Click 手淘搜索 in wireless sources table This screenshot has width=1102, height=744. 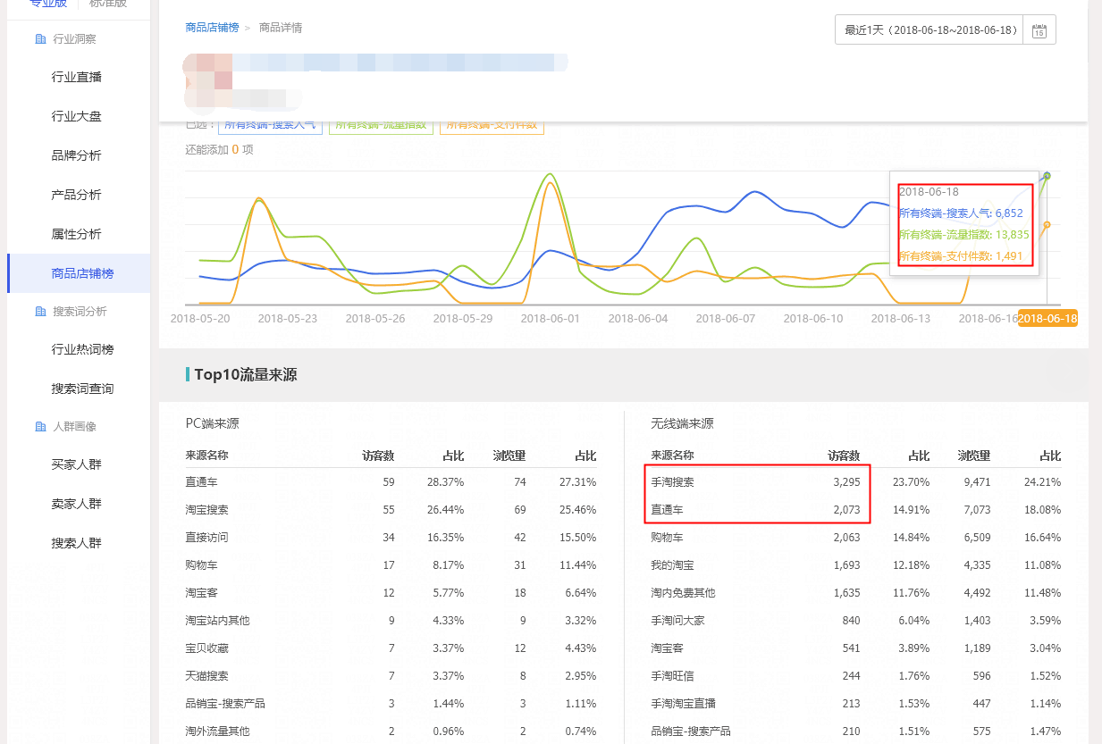coord(672,482)
